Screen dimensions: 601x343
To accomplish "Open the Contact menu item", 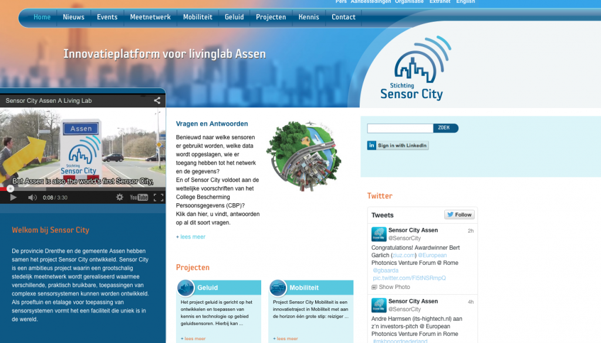I will (343, 17).
